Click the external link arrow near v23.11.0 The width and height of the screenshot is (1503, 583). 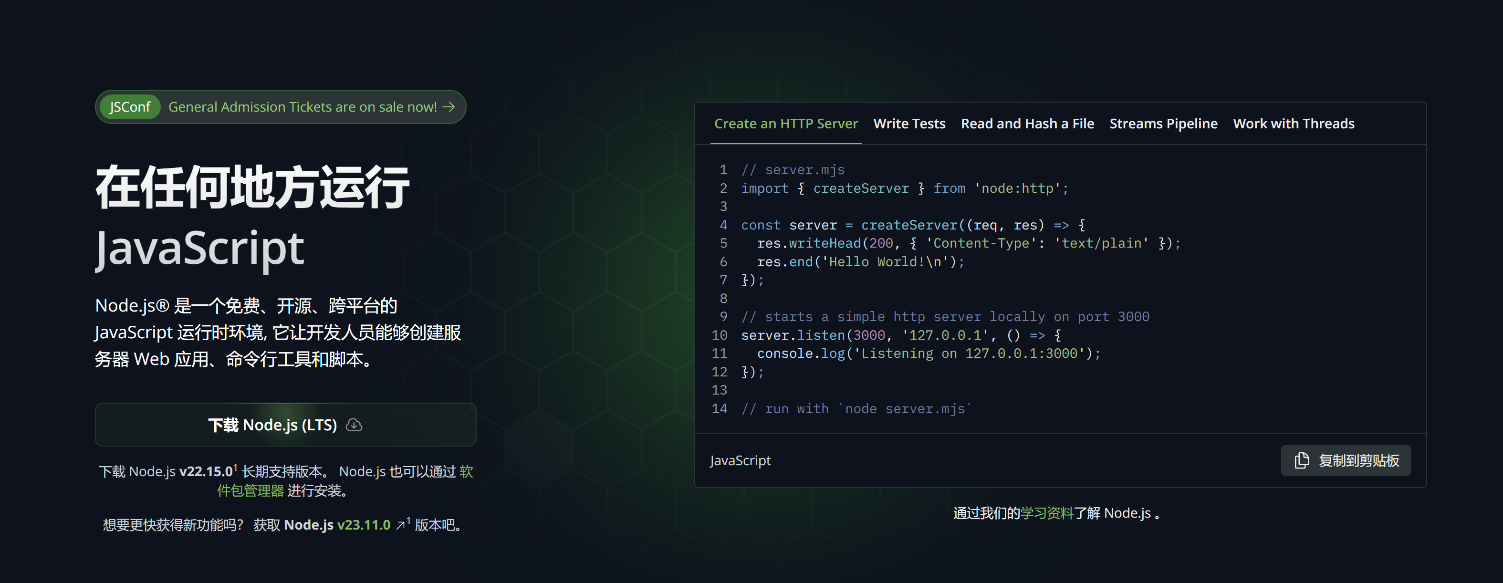pyautogui.click(x=400, y=525)
